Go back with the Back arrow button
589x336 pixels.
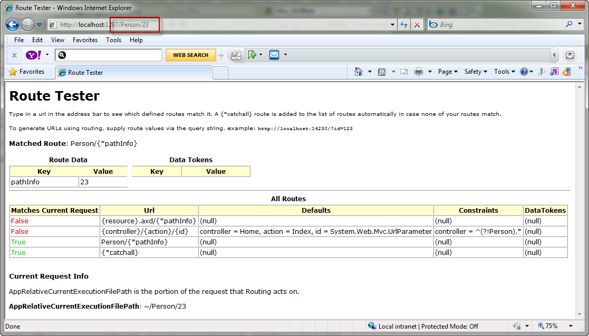pos(13,25)
